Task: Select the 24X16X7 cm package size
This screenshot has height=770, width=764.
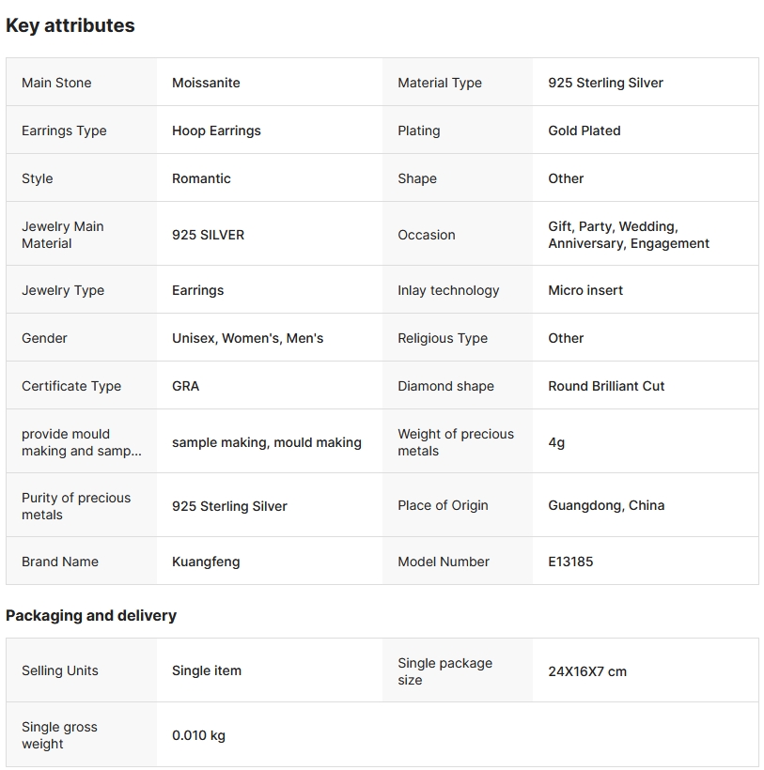Action: [587, 671]
